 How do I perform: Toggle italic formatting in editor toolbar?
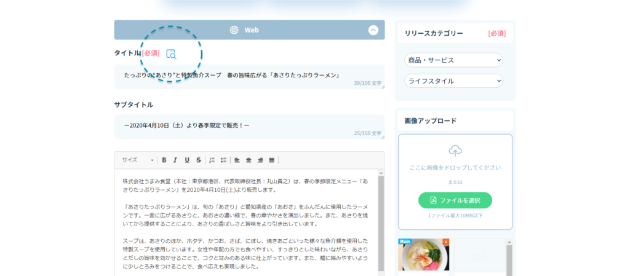[175, 160]
